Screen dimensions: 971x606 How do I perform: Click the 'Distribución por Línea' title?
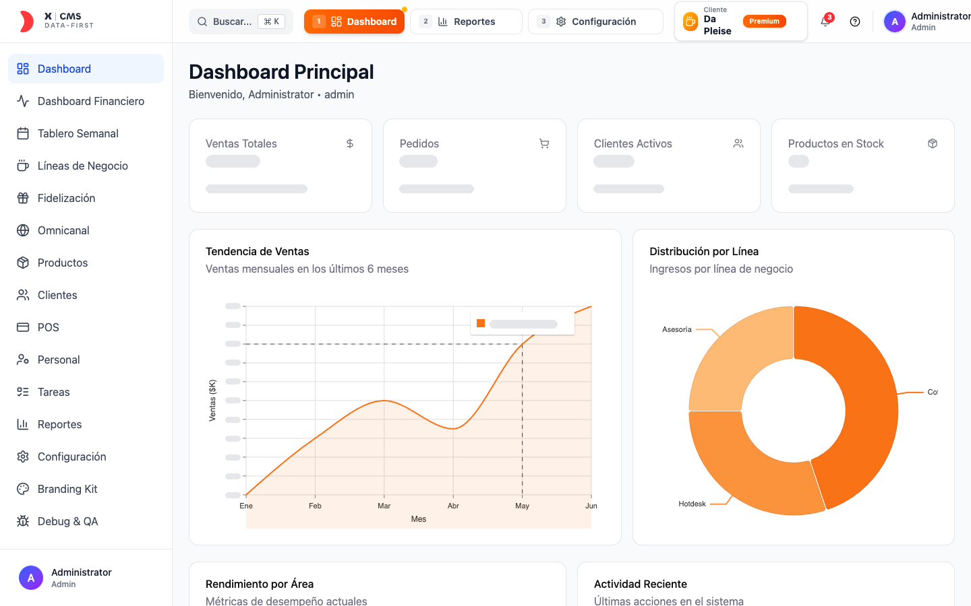[704, 251]
